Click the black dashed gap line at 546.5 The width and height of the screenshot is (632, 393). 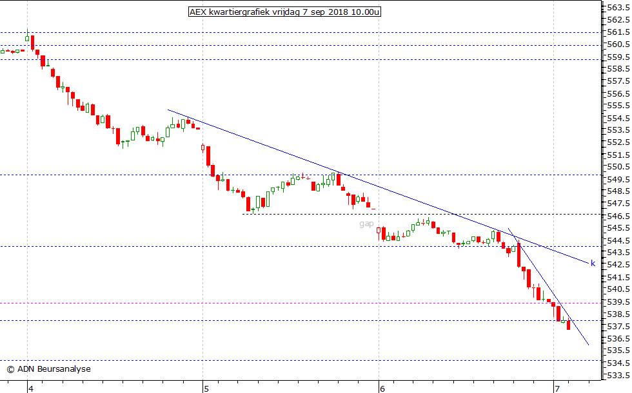(421, 214)
